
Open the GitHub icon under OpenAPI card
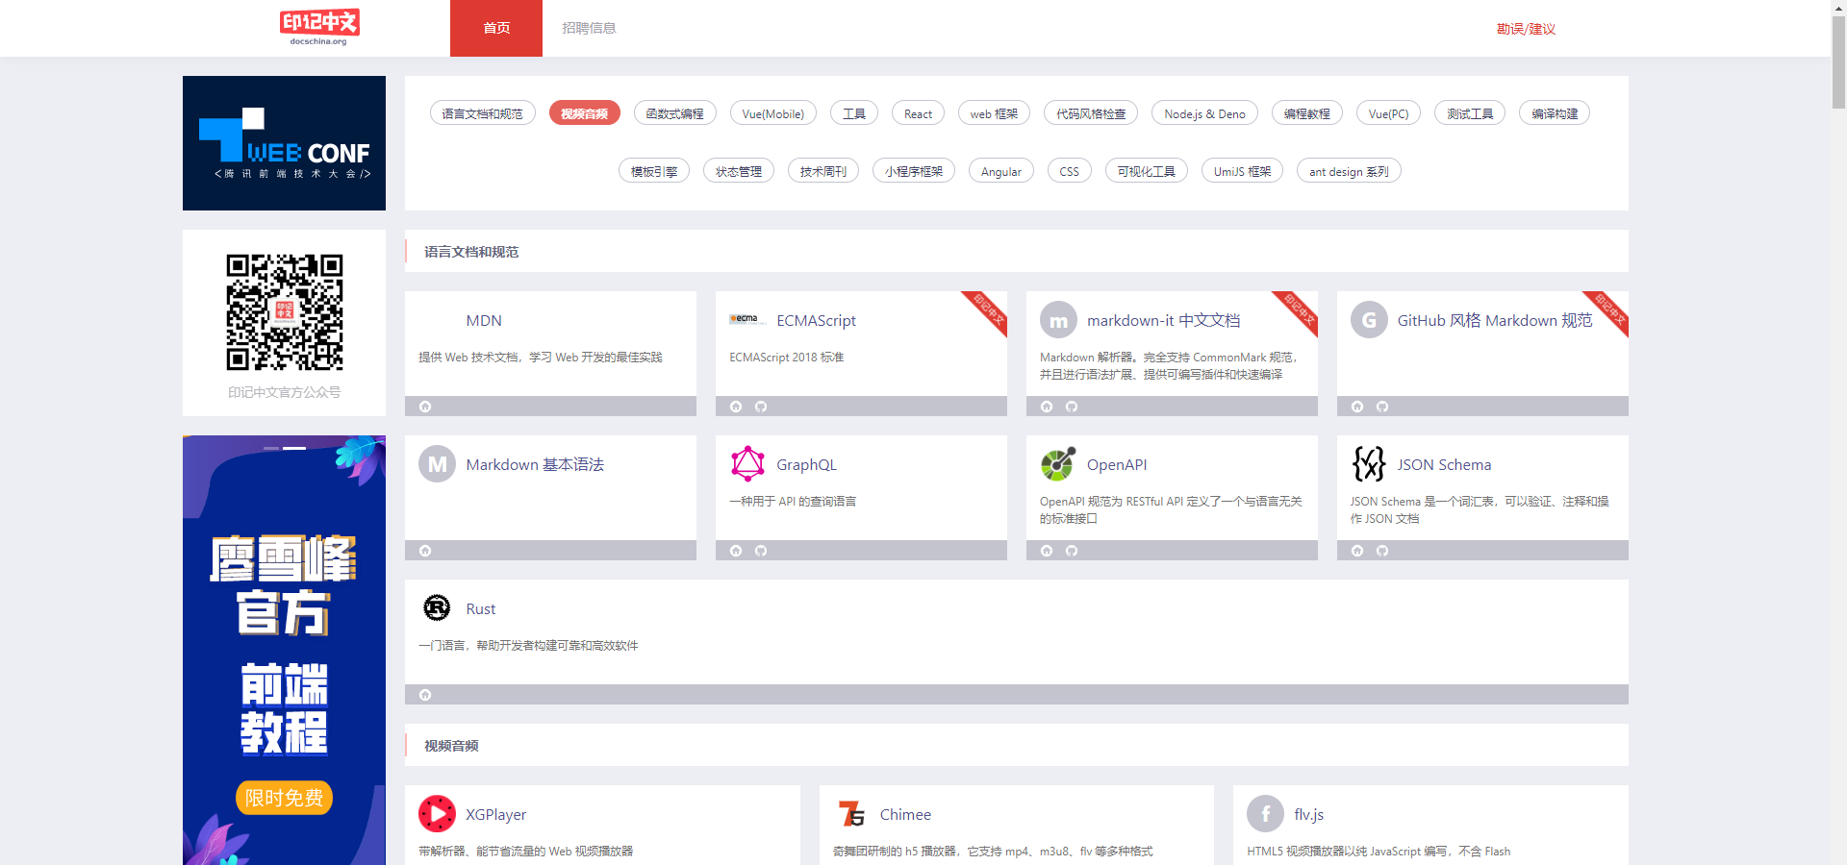tap(1072, 551)
